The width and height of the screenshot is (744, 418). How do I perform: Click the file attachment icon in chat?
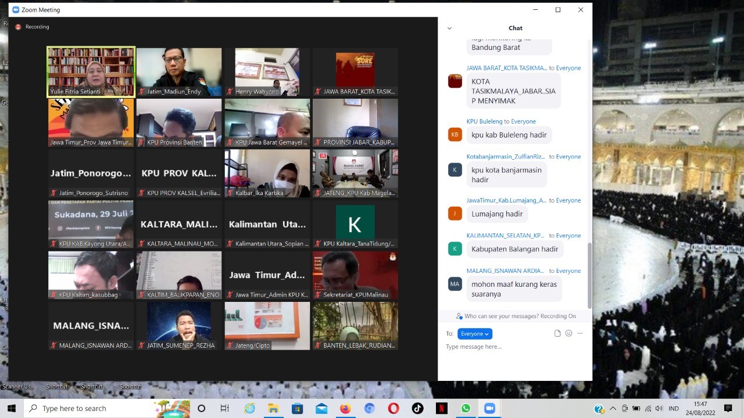[x=557, y=333]
